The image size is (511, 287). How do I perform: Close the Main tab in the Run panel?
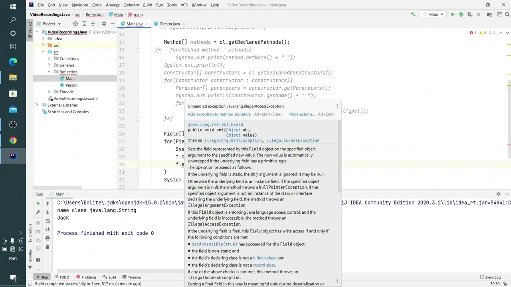69,194
